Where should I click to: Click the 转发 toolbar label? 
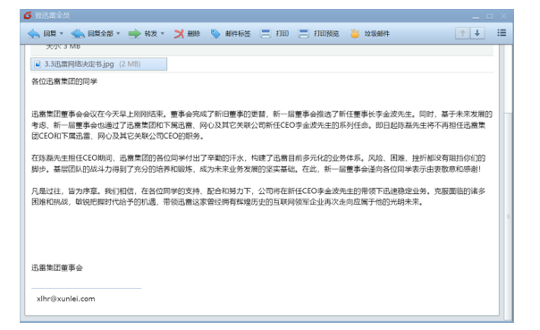151,33
